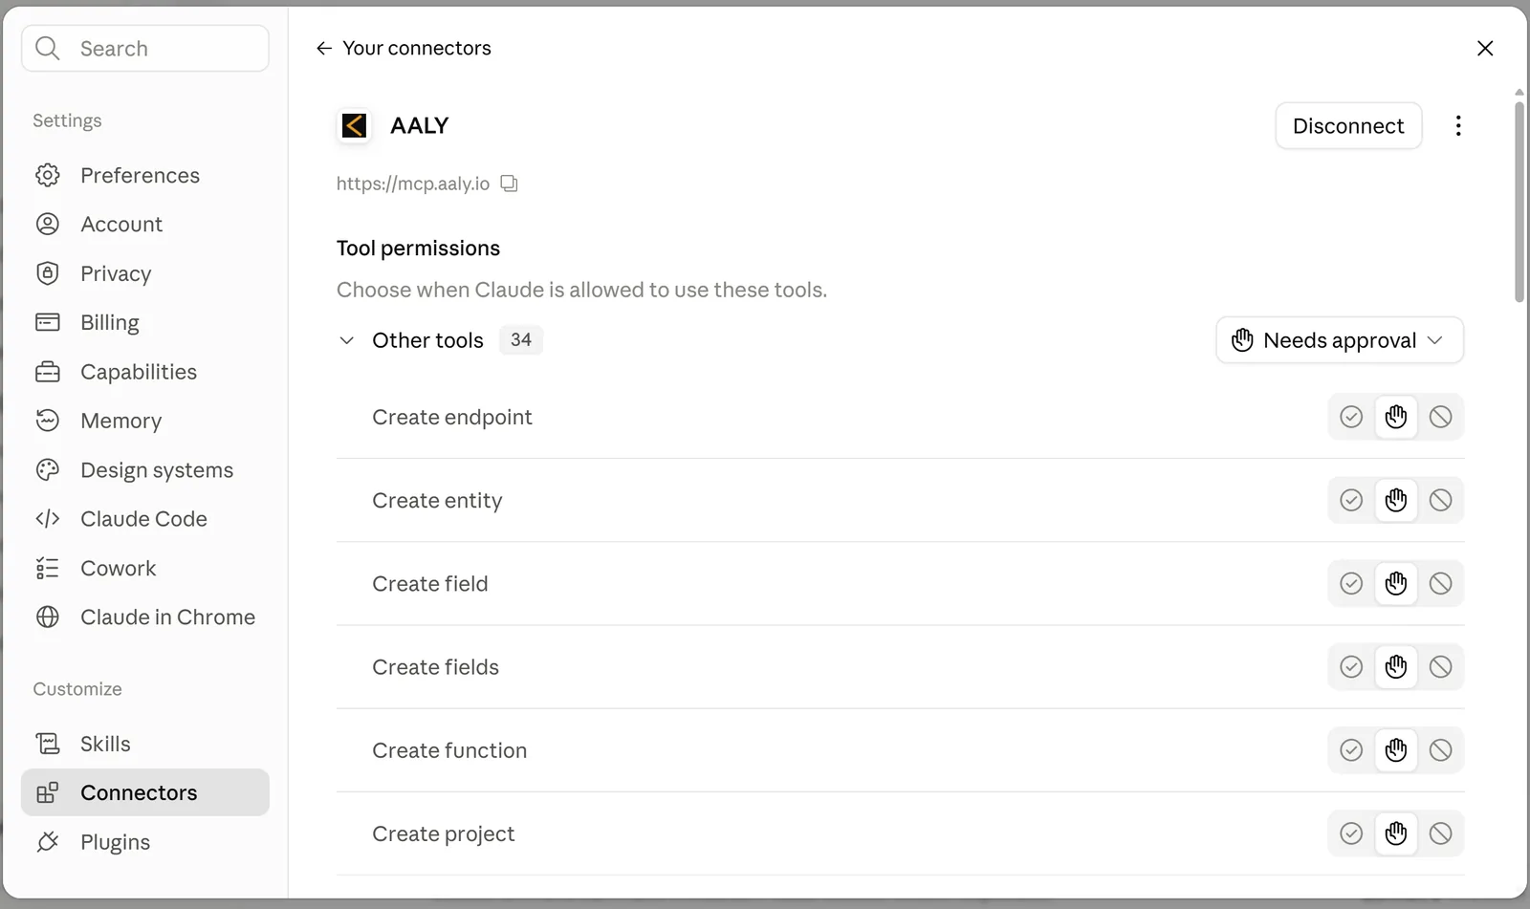Click the Capabilities briefcase icon

pyautogui.click(x=48, y=372)
